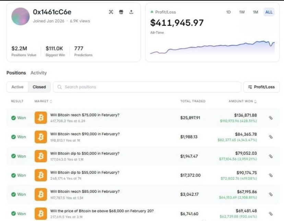Click total traded value $1,988.13
284x221 pixels.
(x=189, y=137)
